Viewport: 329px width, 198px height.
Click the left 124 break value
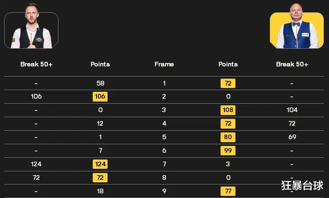36,164
